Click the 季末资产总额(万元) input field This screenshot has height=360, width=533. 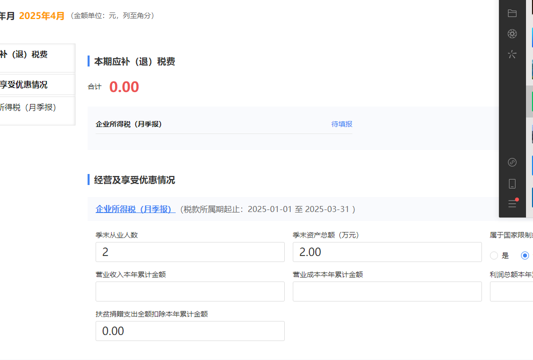coord(387,252)
